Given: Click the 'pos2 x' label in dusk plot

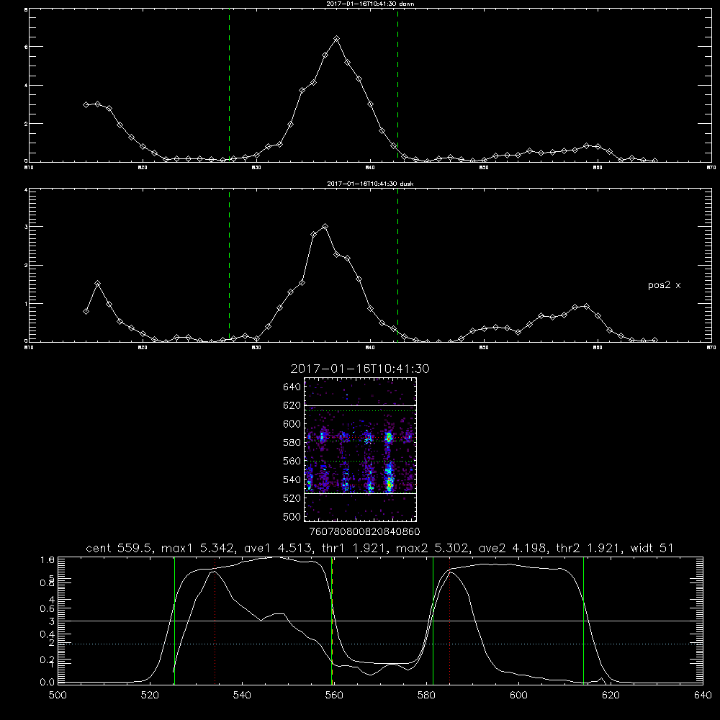Looking at the screenshot, I should (x=664, y=285).
